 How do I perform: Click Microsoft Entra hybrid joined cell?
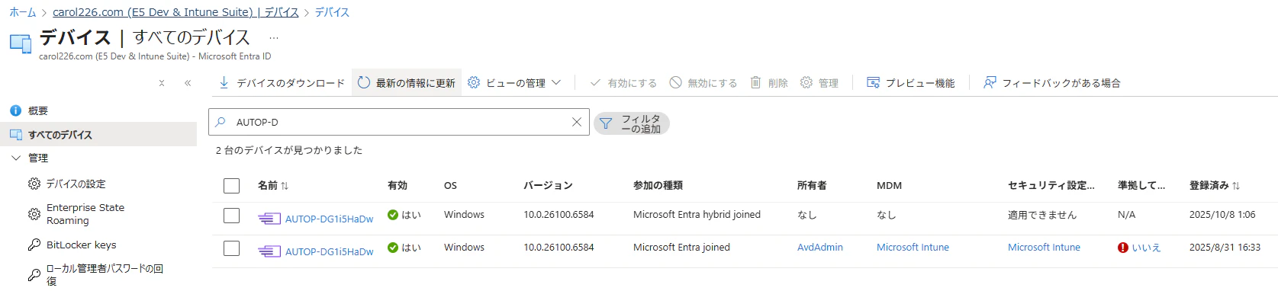click(697, 215)
